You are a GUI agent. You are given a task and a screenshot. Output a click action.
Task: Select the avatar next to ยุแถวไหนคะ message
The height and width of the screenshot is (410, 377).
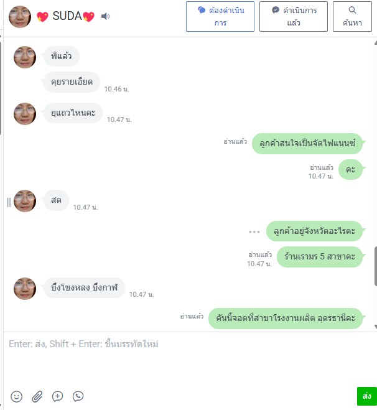pos(25,114)
